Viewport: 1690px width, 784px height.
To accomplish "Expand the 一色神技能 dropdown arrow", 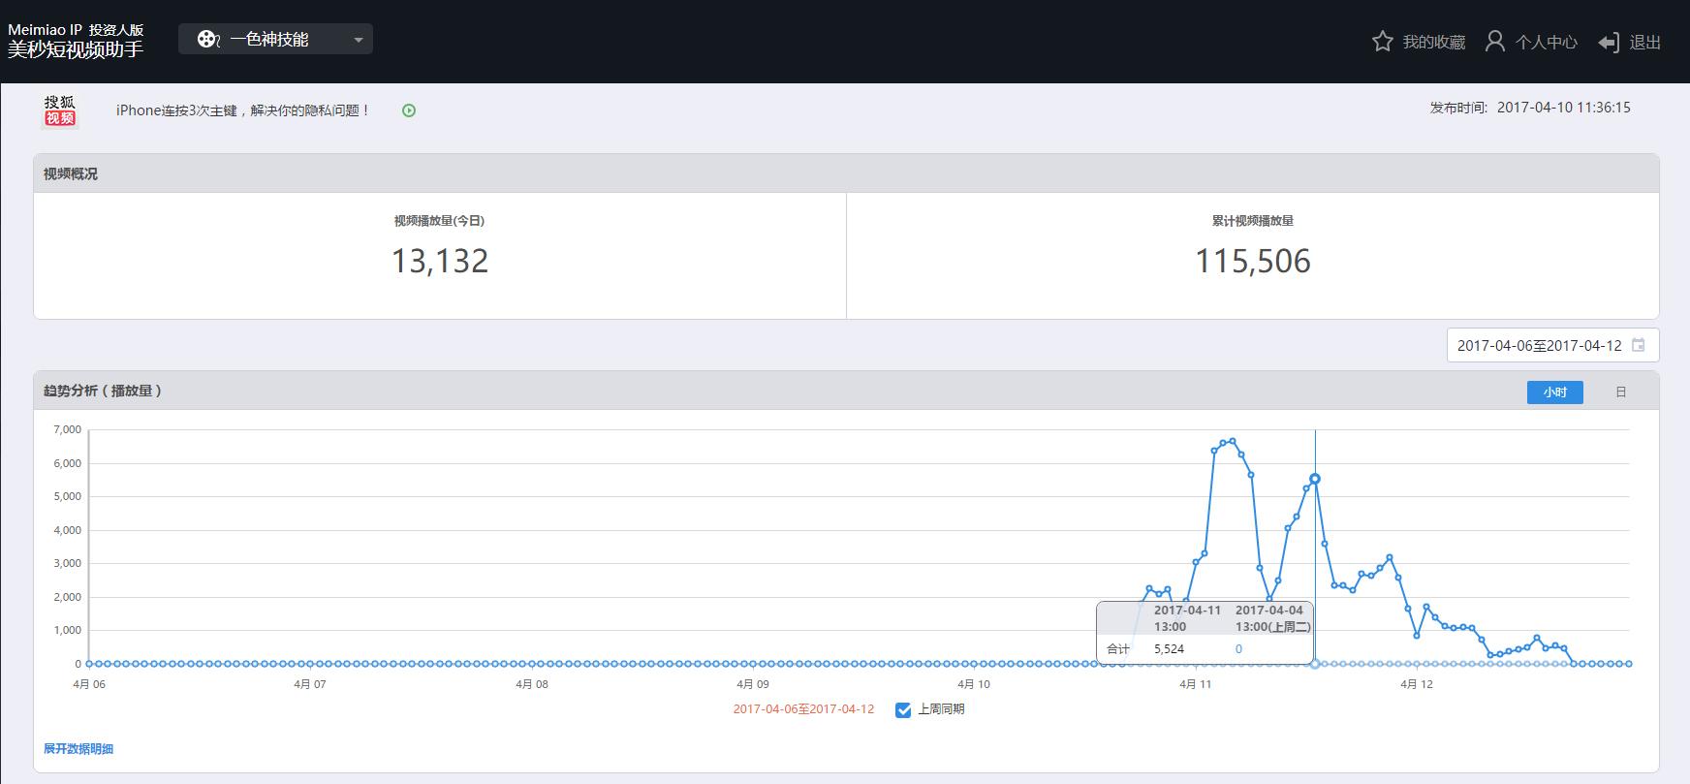I will click(x=359, y=40).
